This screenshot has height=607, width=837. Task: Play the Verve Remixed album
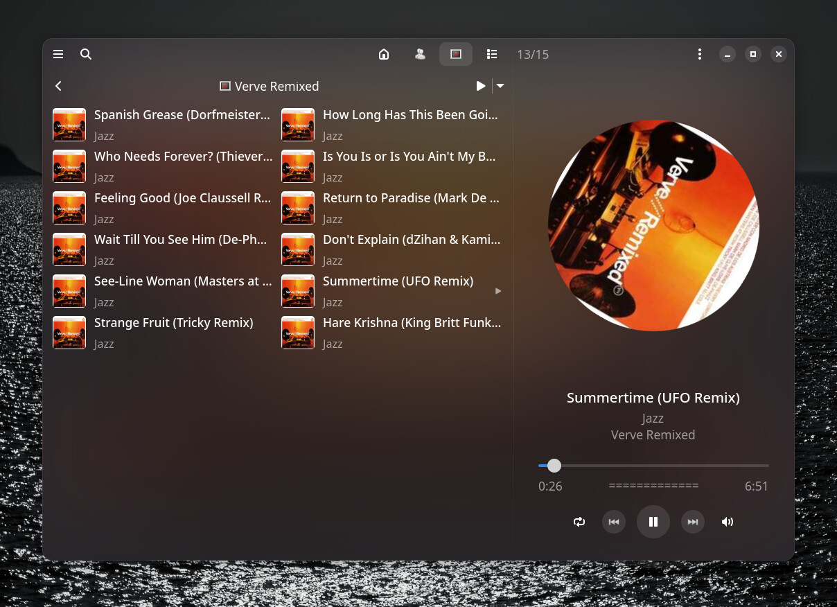481,86
